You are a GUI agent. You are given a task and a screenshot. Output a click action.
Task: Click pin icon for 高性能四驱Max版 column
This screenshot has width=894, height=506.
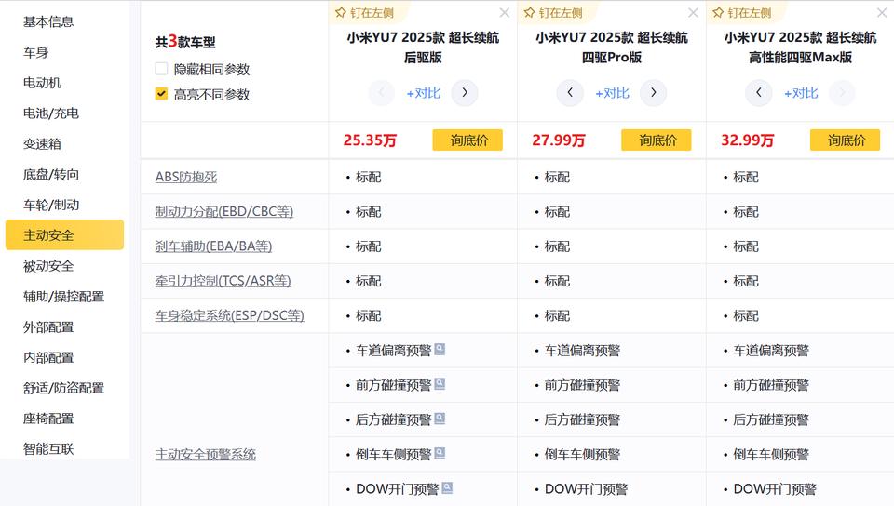(718, 12)
